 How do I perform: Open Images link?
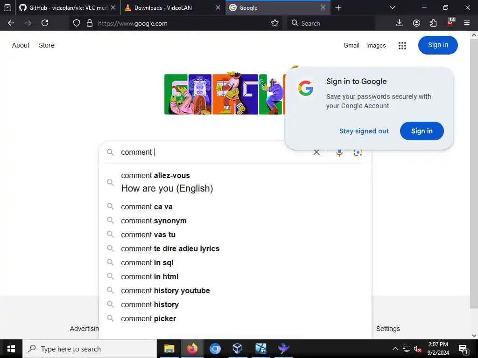[376, 45]
